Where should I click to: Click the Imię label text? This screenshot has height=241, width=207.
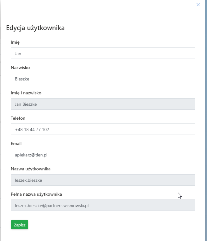pyautogui.click(x=15, y=42)
